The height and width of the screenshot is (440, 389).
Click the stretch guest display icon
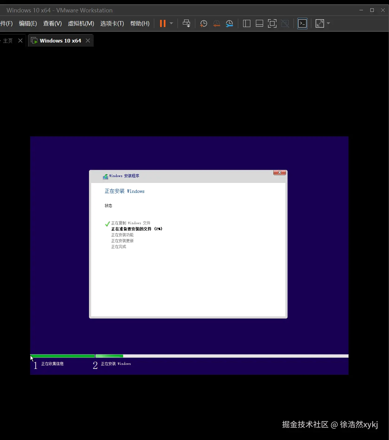tap(320, 24)
